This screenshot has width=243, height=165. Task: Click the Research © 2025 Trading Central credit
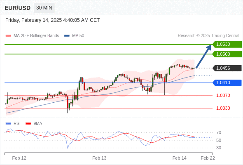coord(208,36)
